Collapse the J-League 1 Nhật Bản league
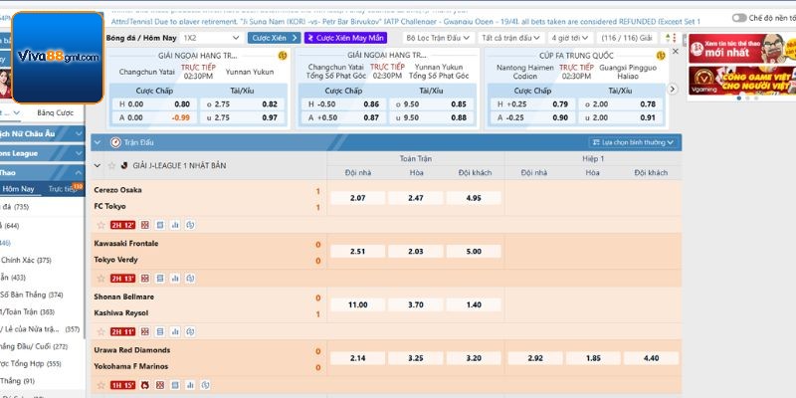The width and height of the screenshot is (796, 398). click(x=98, y=165)
